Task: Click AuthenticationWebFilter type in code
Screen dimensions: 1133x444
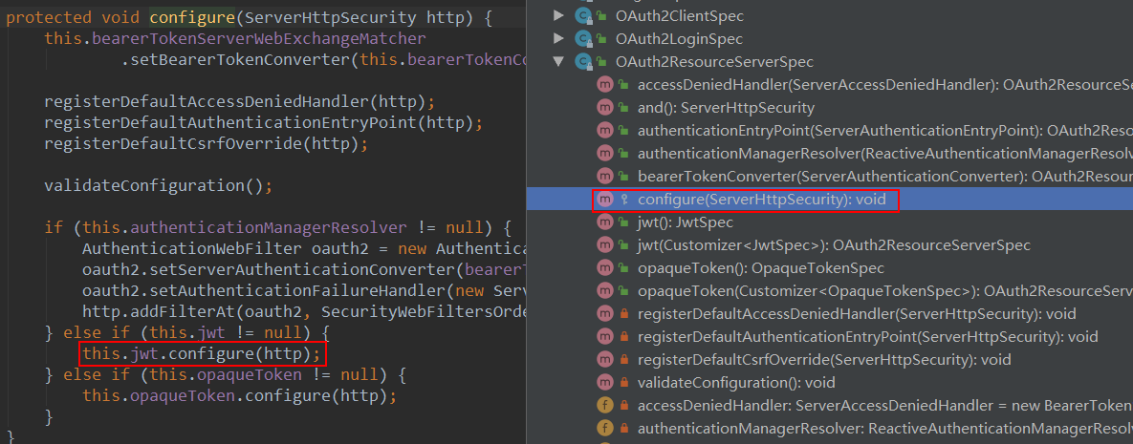Action: coord(191,249)
